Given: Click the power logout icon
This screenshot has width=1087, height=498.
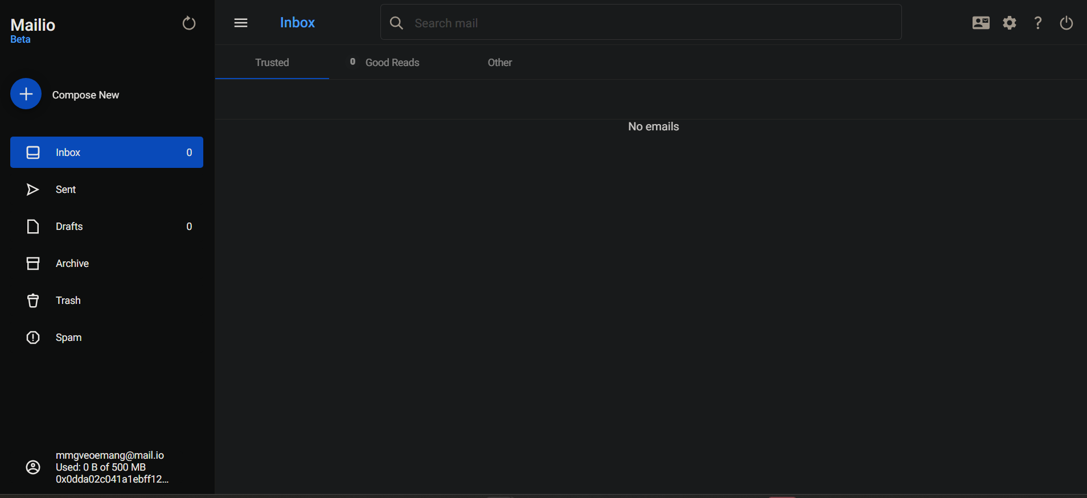Looking at the screenshot, I should 1067,23.
